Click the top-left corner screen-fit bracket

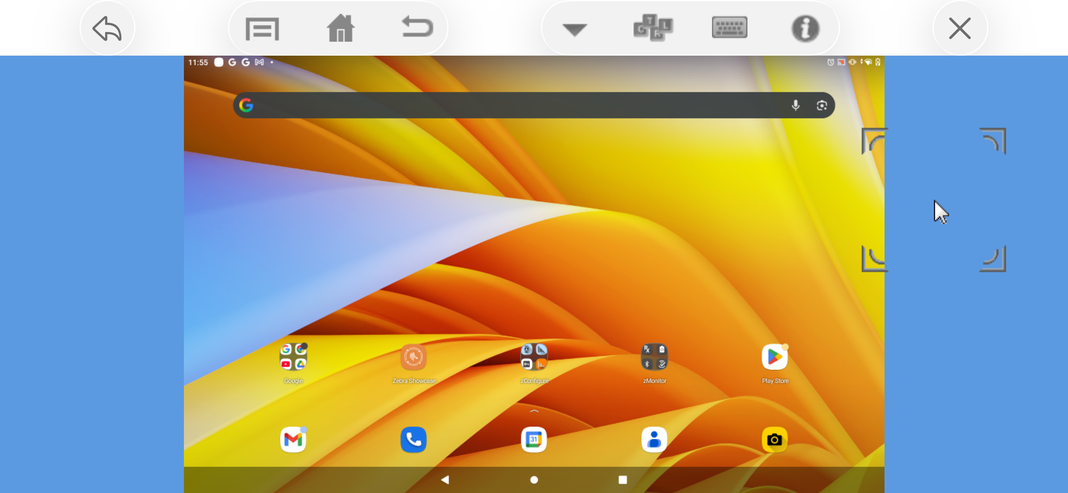pos(874,141)
